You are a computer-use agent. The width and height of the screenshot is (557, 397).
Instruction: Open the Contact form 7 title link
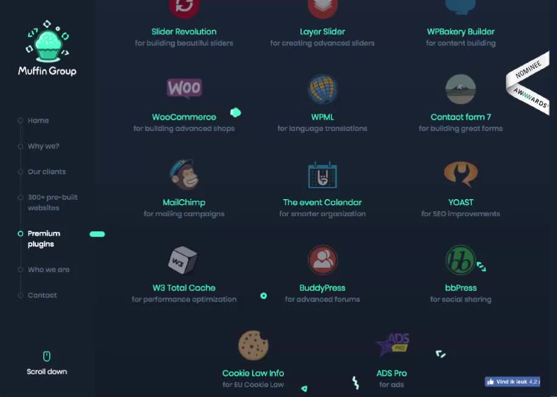pos(461,117)
